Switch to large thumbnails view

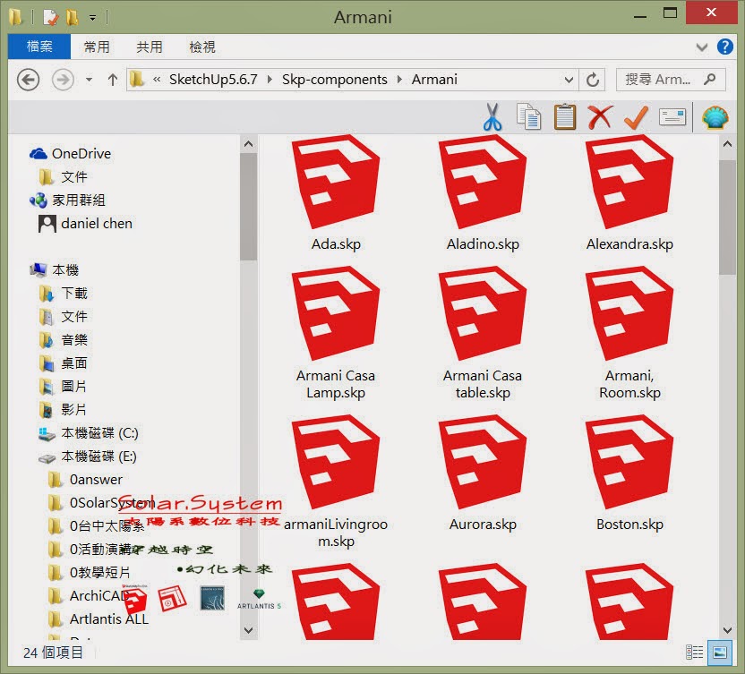pyautogui.click(x=722, y=653)
